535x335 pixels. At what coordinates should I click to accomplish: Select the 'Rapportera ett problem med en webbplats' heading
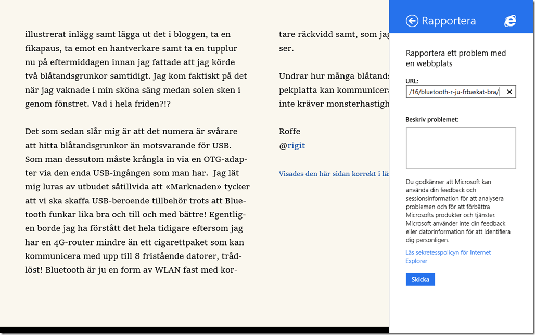click(456, 58)
